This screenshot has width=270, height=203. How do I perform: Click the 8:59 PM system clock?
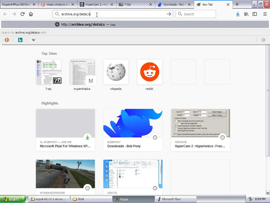(260, 199)
